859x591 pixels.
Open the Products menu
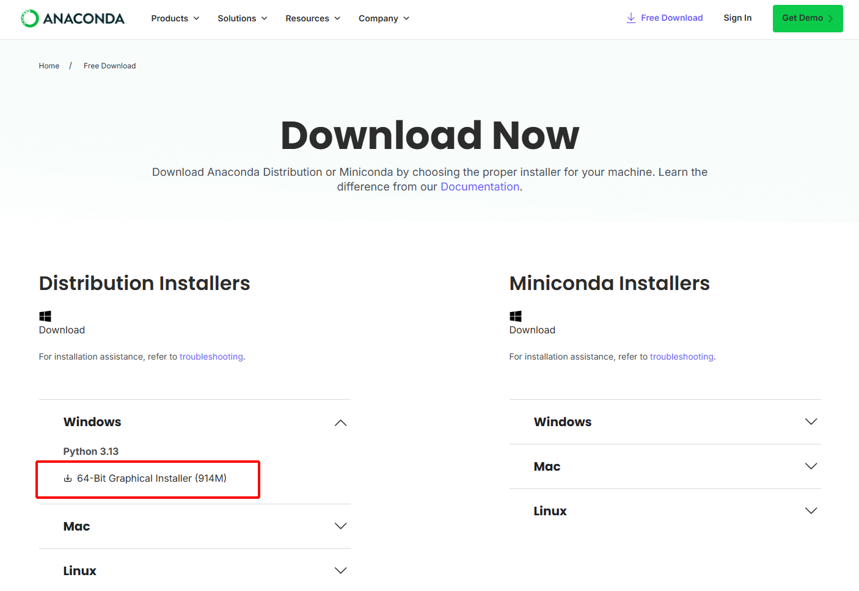pyautogui.click(x=175, y=18)
